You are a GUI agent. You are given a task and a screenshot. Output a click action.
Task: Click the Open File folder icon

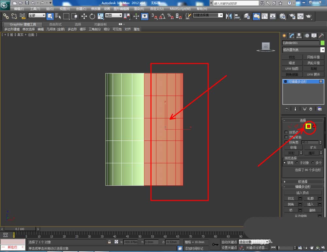[x=21, y=3]
